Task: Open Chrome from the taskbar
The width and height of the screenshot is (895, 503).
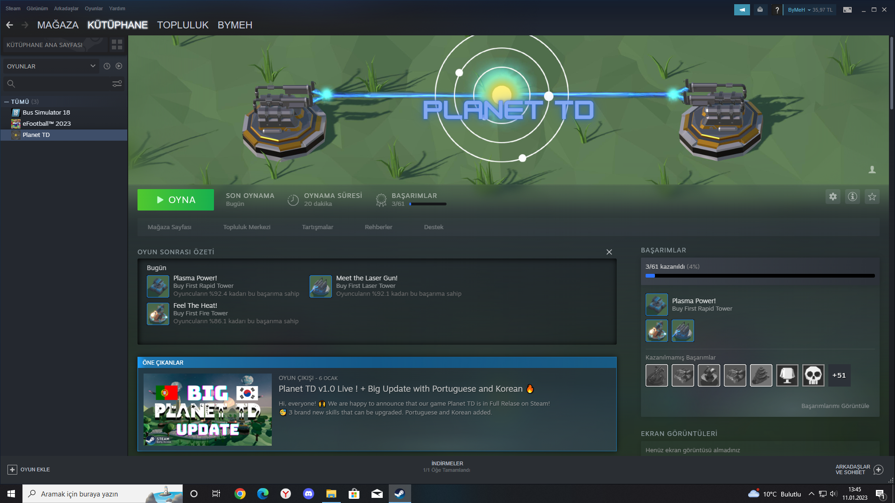Action: point(240,494)
